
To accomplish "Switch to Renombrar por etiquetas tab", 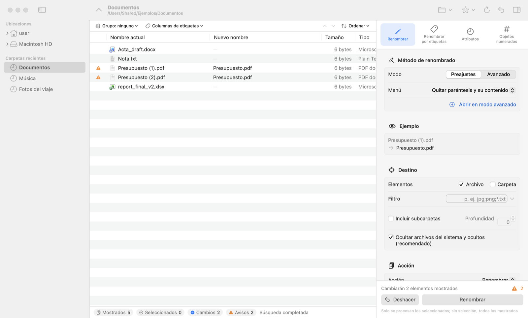I will [434, 34].
